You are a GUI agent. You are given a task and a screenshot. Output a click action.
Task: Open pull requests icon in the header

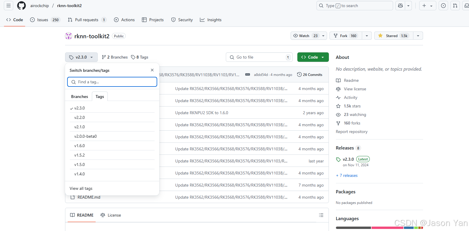point(455,6)
